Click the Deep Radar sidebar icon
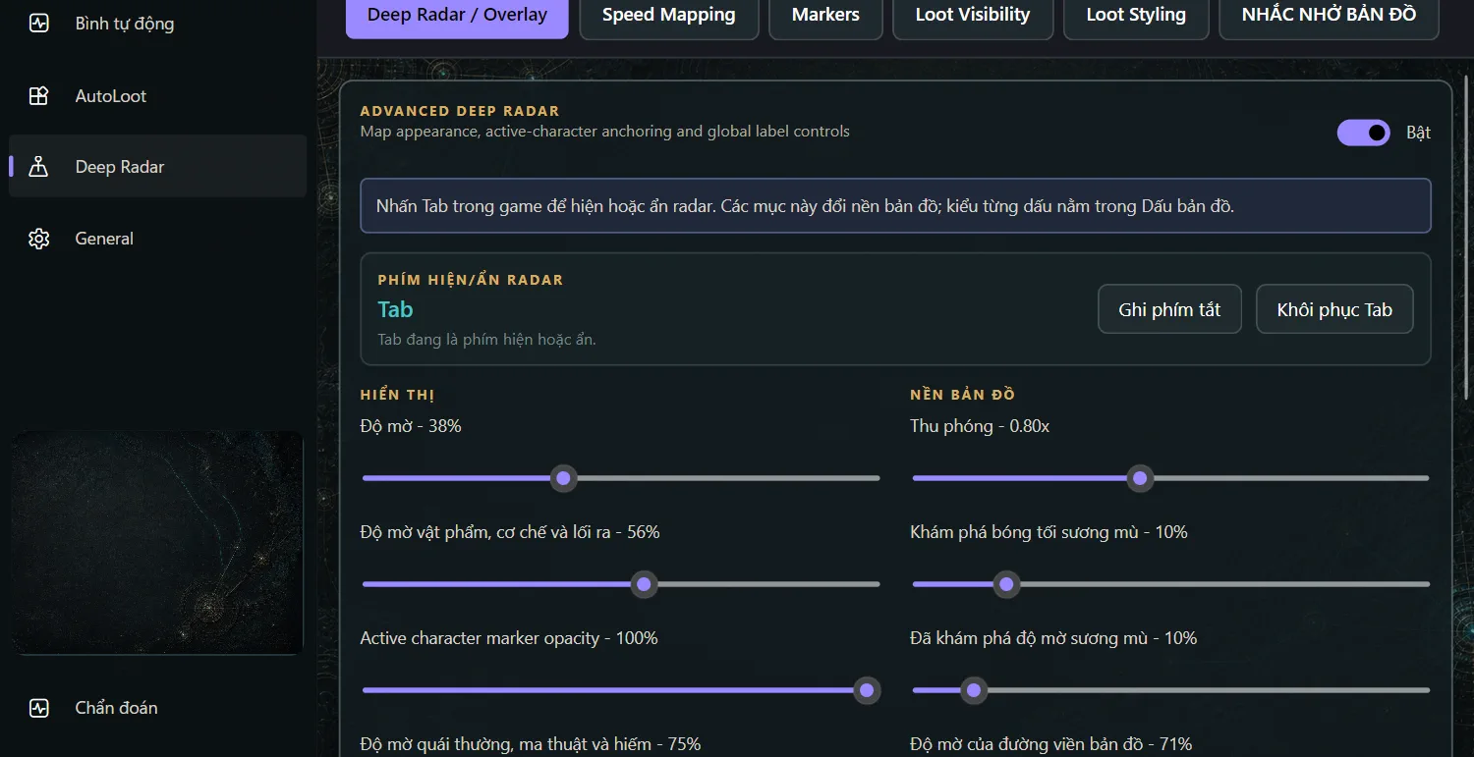 [x=39, y=167]
